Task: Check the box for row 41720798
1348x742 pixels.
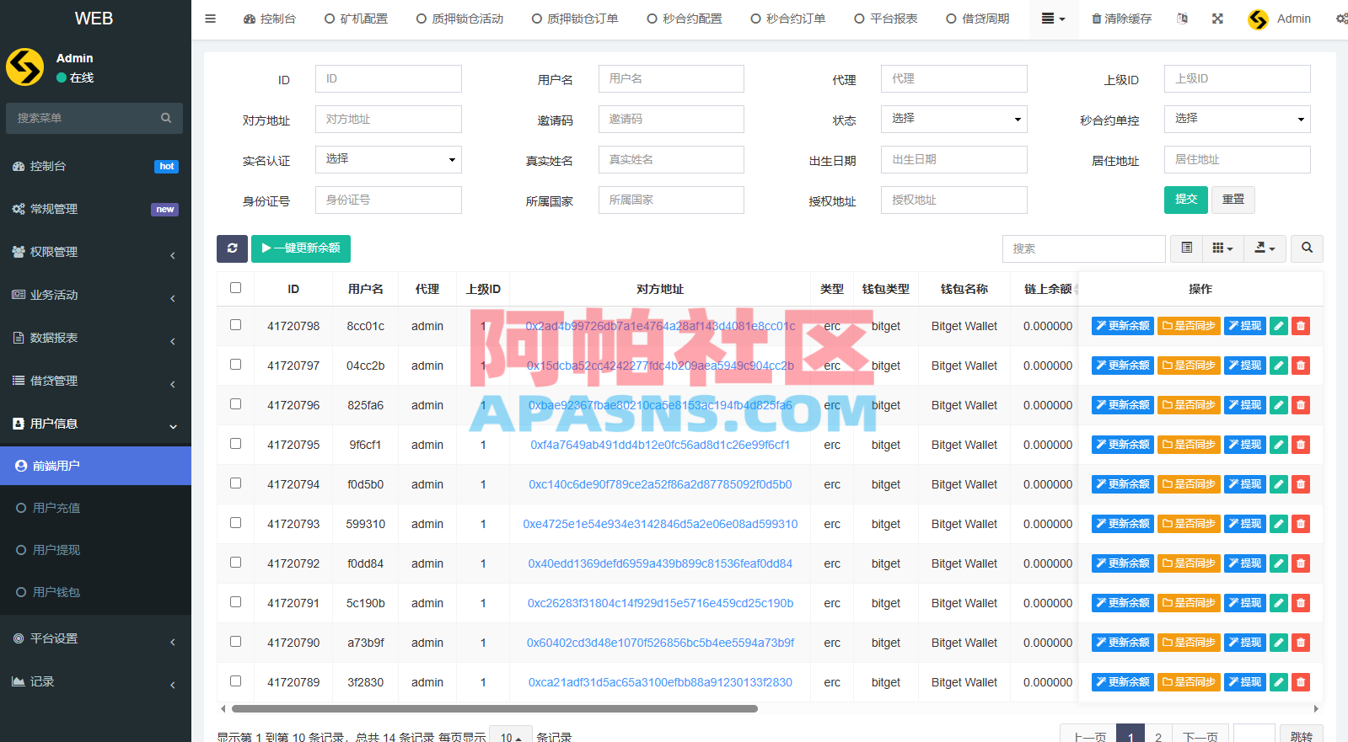Action: [236, 325]
